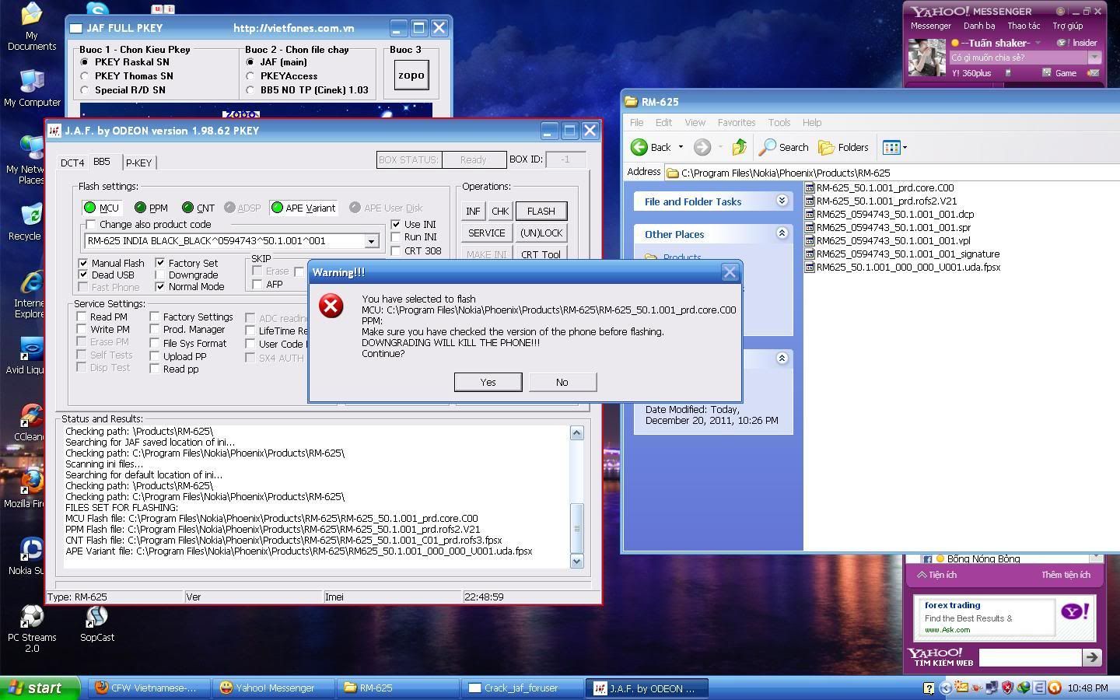Click the INF operation button
This screenshot has width=1120, height=700.
pyautogui.click(x=473, y=211)
